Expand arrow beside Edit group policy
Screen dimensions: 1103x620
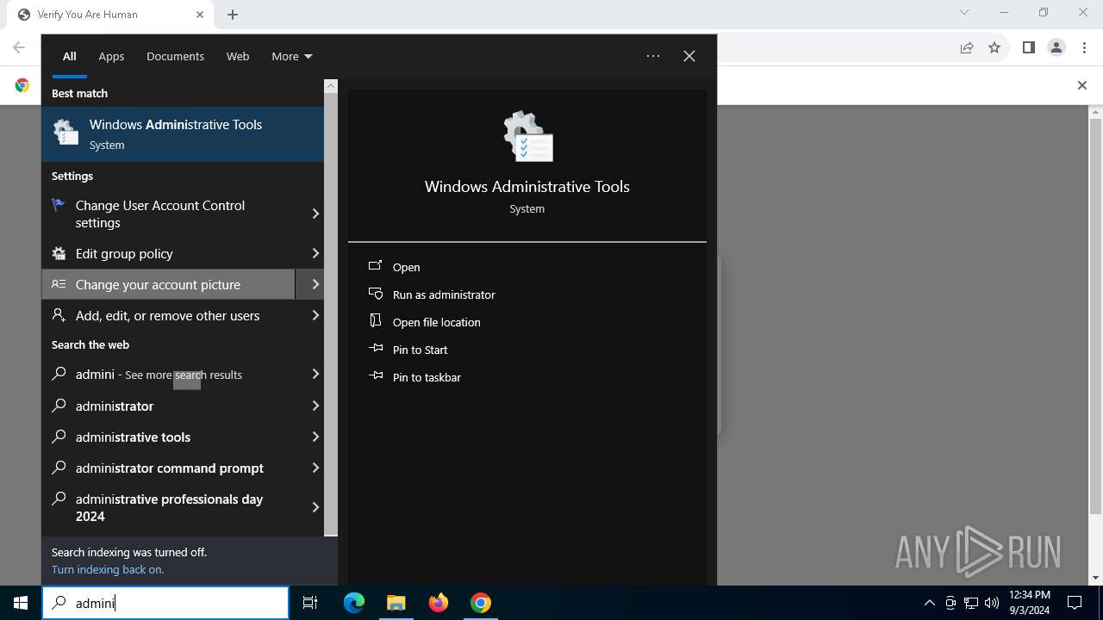coord(315,253)
